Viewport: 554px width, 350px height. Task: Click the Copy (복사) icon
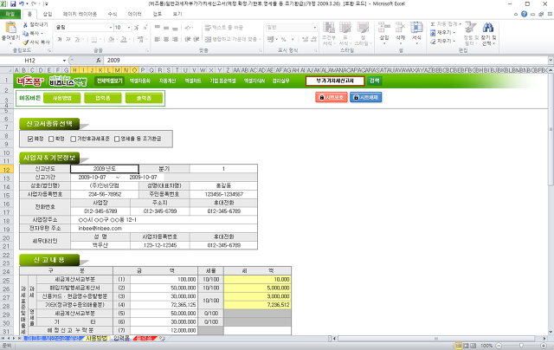(25, 33)
